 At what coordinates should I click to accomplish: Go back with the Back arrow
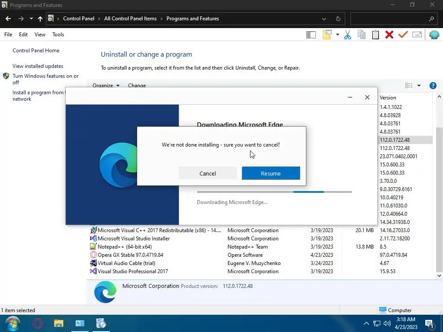(x=8, y=19)
